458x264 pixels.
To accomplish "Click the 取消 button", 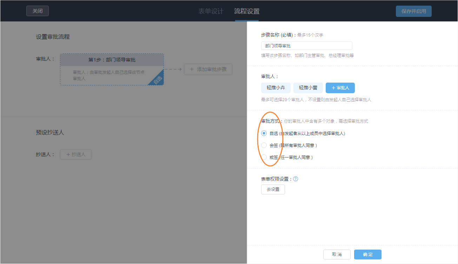I will (337, 254).
